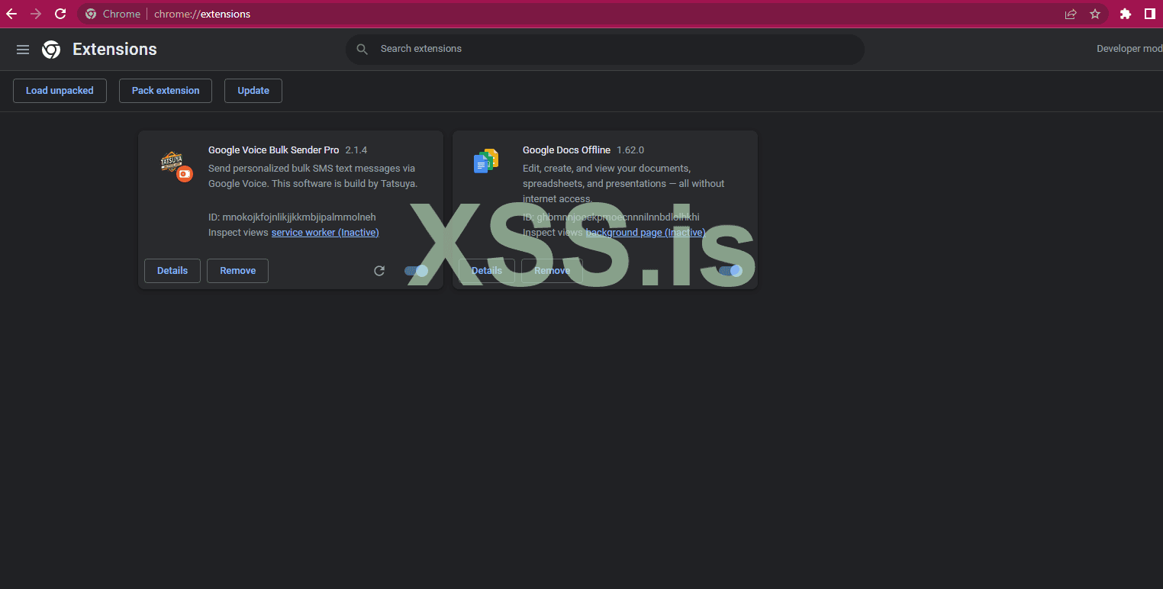Click the Developer mode label
The image size is (1163, 589).
[x=1129, y=49]
